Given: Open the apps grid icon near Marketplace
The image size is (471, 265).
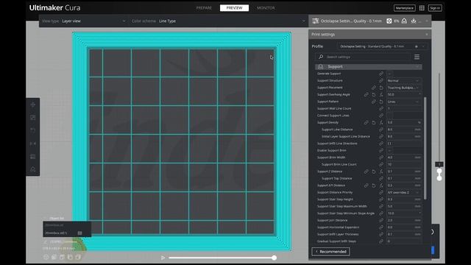Looking at the screenshot, I should click(422, 8).
